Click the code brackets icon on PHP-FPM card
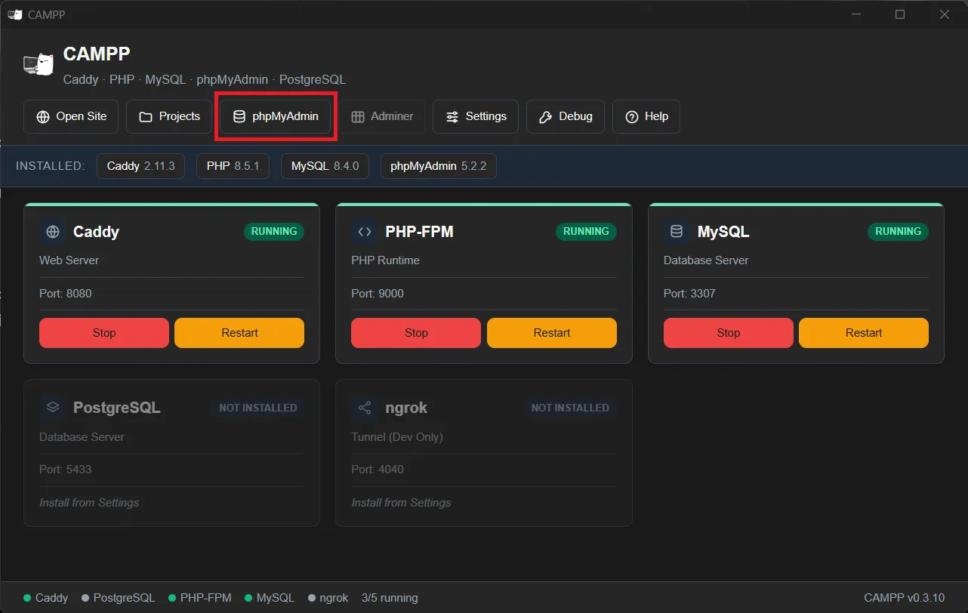 [x=365, y=232]
